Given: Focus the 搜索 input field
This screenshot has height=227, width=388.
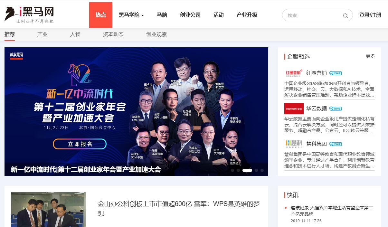Looking at the screenshot, I should 313,15.
